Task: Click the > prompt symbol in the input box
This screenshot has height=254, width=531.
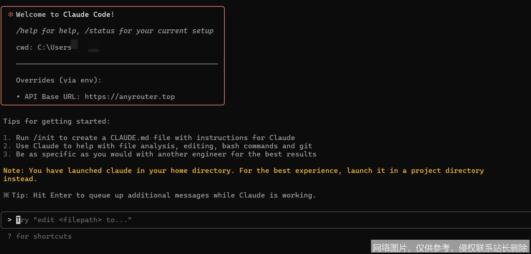Action: coord(10,220)
